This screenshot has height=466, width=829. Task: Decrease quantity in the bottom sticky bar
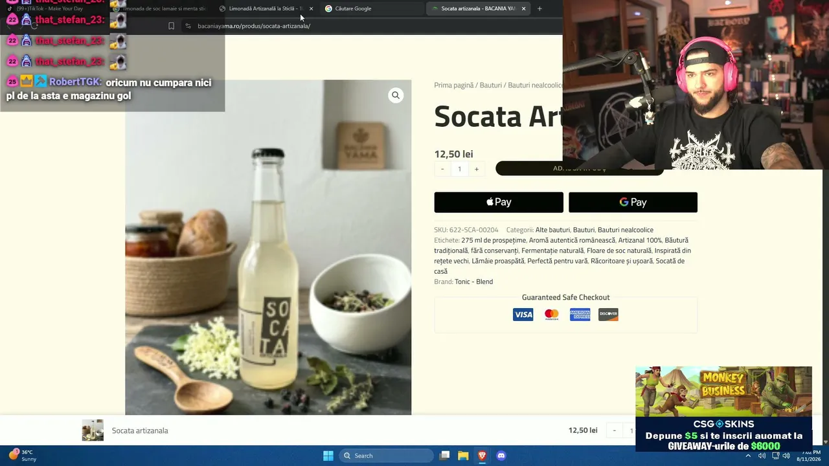coord(615,430)
